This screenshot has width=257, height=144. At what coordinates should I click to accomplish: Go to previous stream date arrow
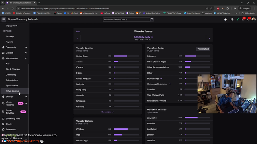point(77,38)
